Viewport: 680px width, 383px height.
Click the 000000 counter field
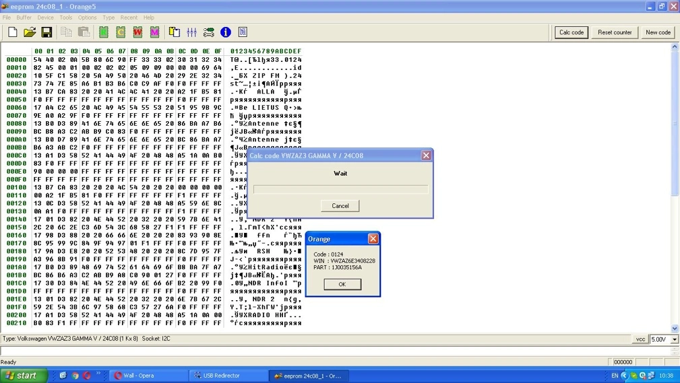pyautogui.click(x=623, y=362)
